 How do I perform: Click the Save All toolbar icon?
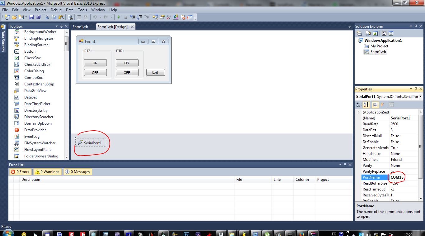coord(38,17)
